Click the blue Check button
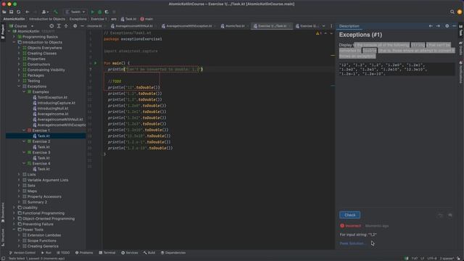 (x=349, y=215)
